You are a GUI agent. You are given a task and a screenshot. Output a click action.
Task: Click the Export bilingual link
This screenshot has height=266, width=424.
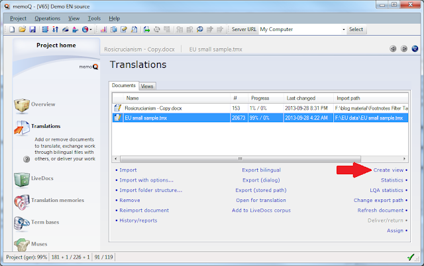pyautogui.click(x=261, y=170)
